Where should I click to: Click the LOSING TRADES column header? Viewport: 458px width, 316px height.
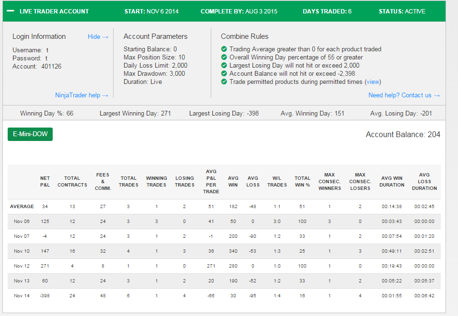(x=184, y=182)
